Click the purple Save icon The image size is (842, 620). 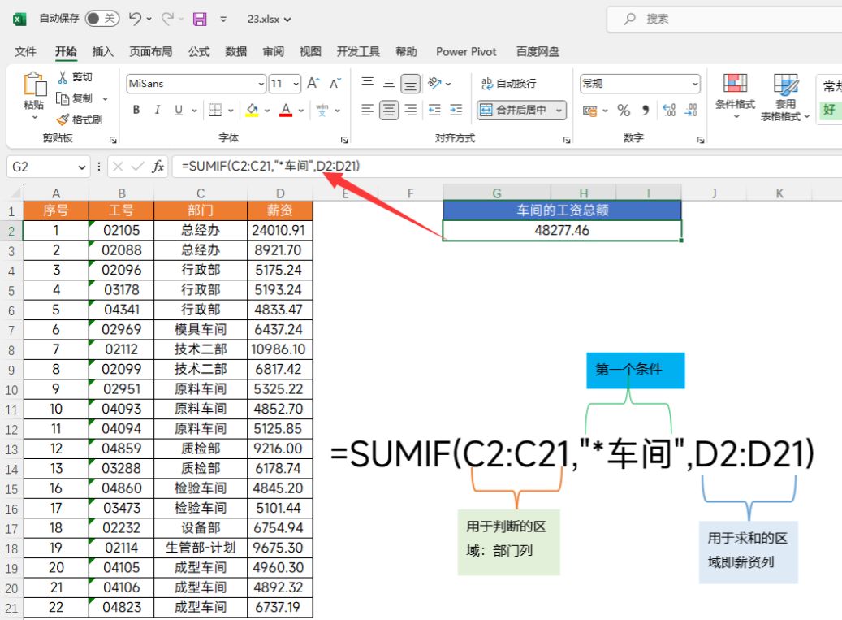tap(200, 20)
